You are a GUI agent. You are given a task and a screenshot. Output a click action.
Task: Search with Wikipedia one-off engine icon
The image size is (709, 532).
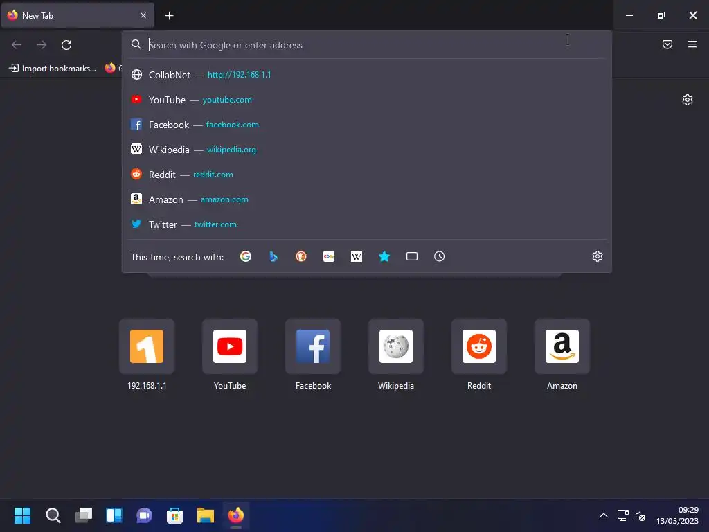pos(357,256)
